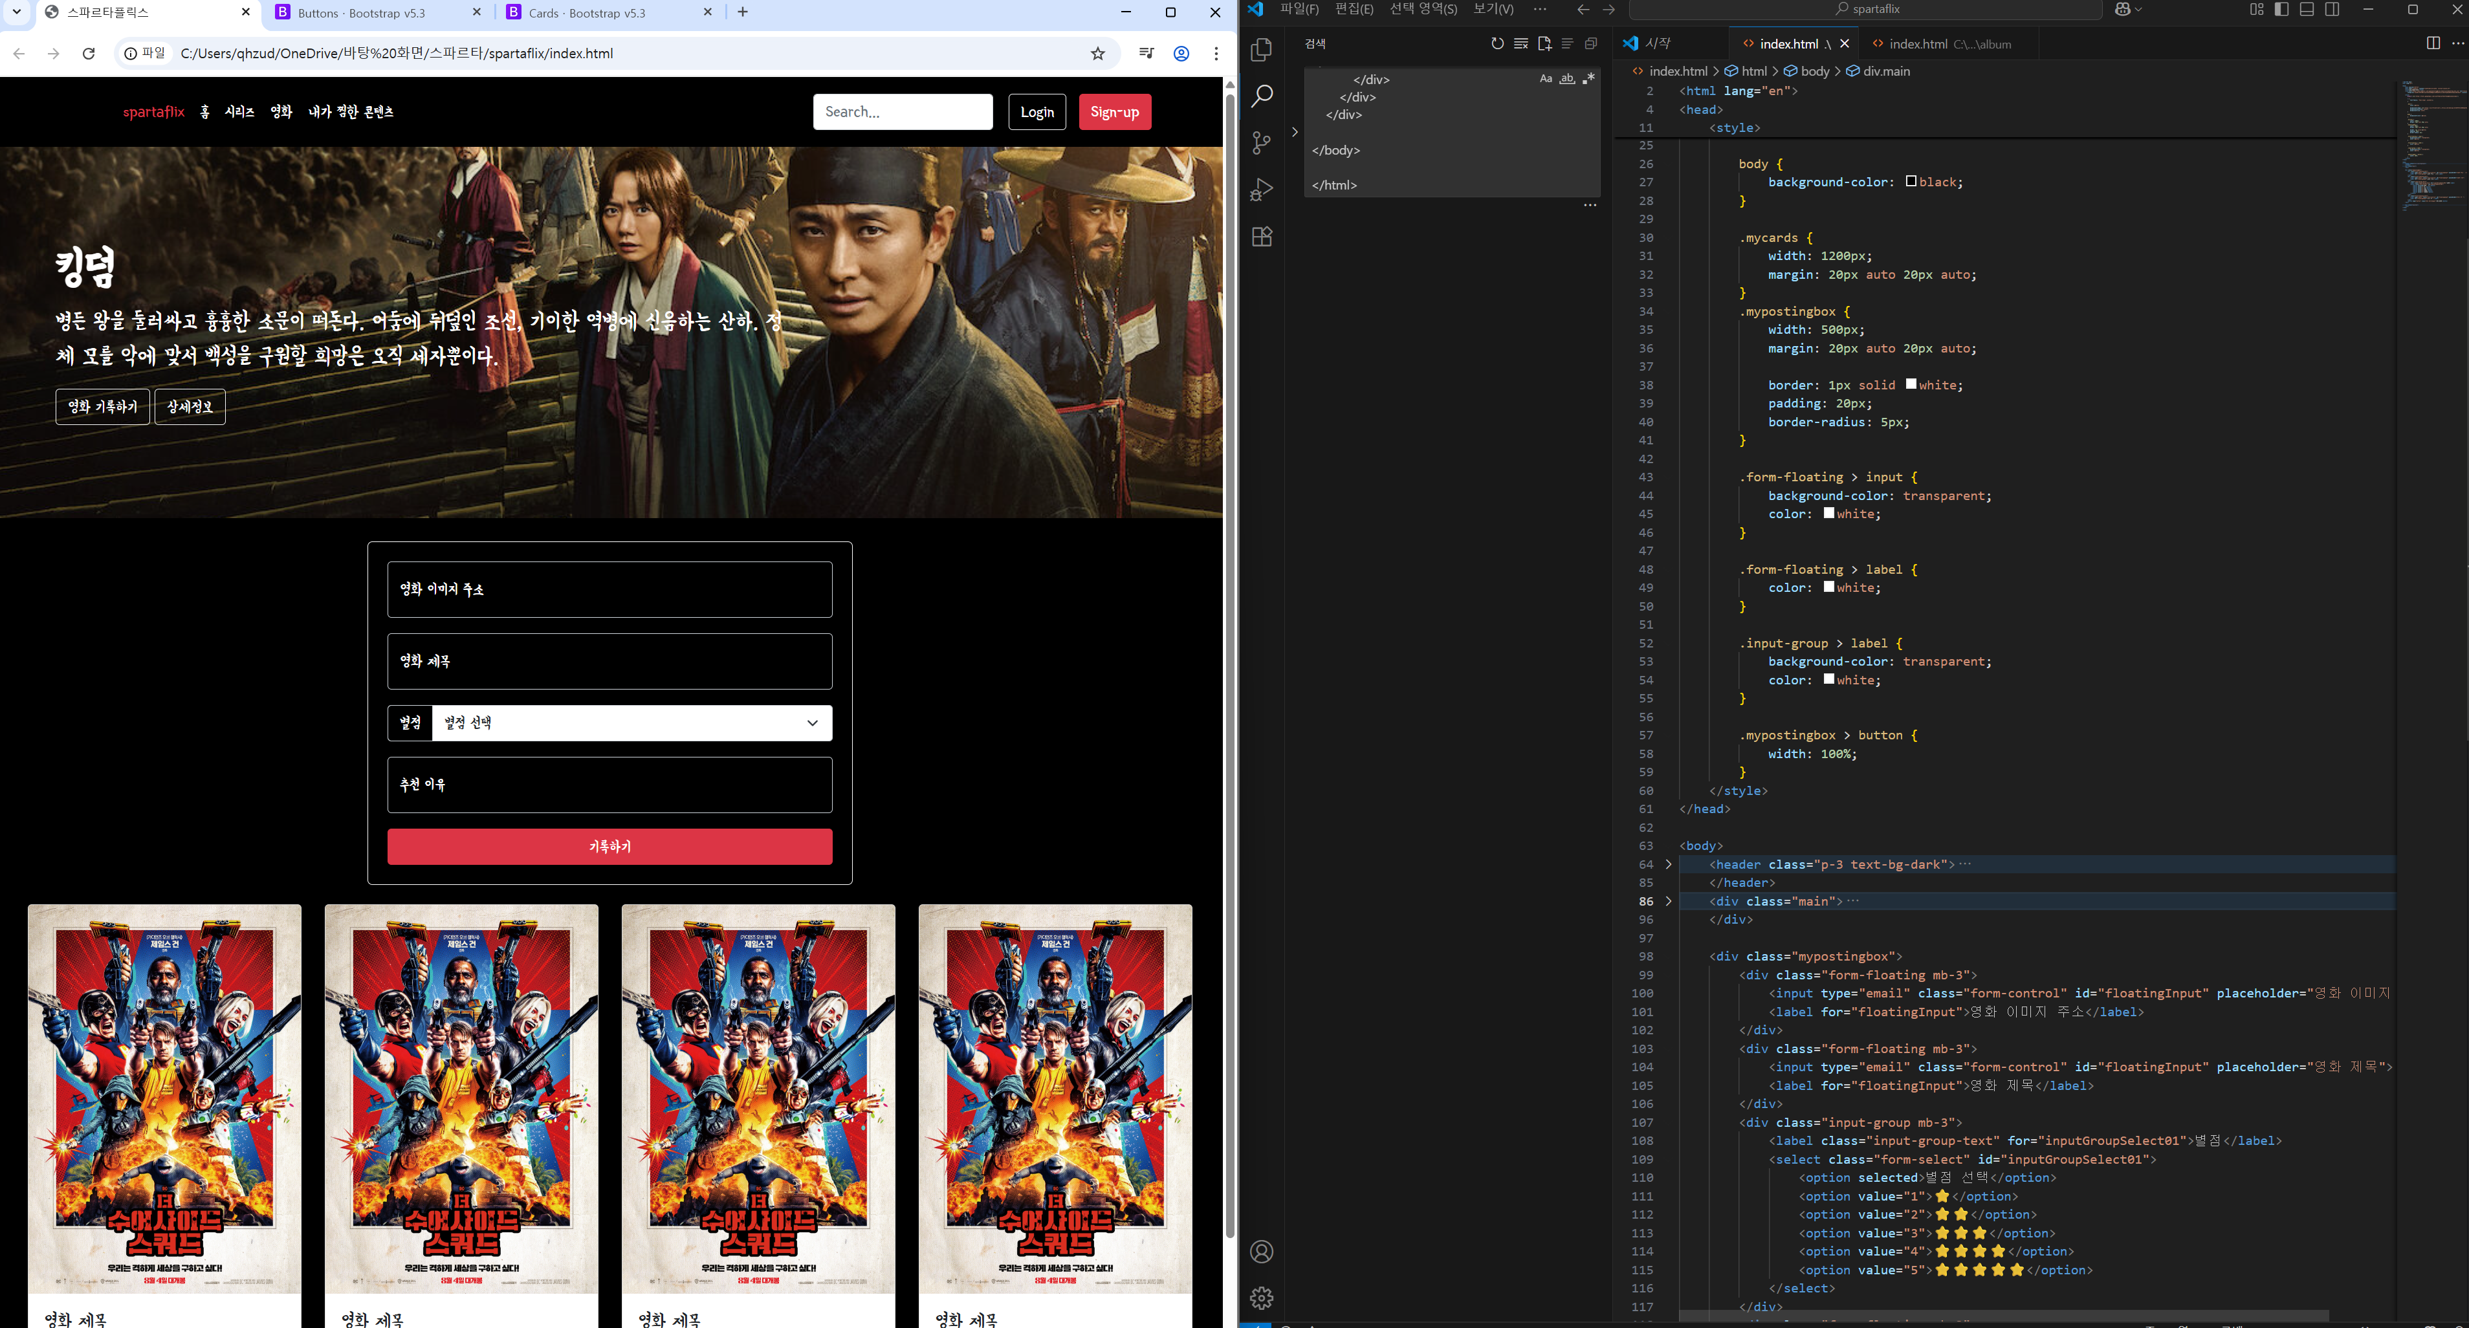The width and height of the screenshot is (2469, 1328).
Task: Toggle Use Regular Expression in search box
Action: pyautogui.click(x=1589, y=78)
